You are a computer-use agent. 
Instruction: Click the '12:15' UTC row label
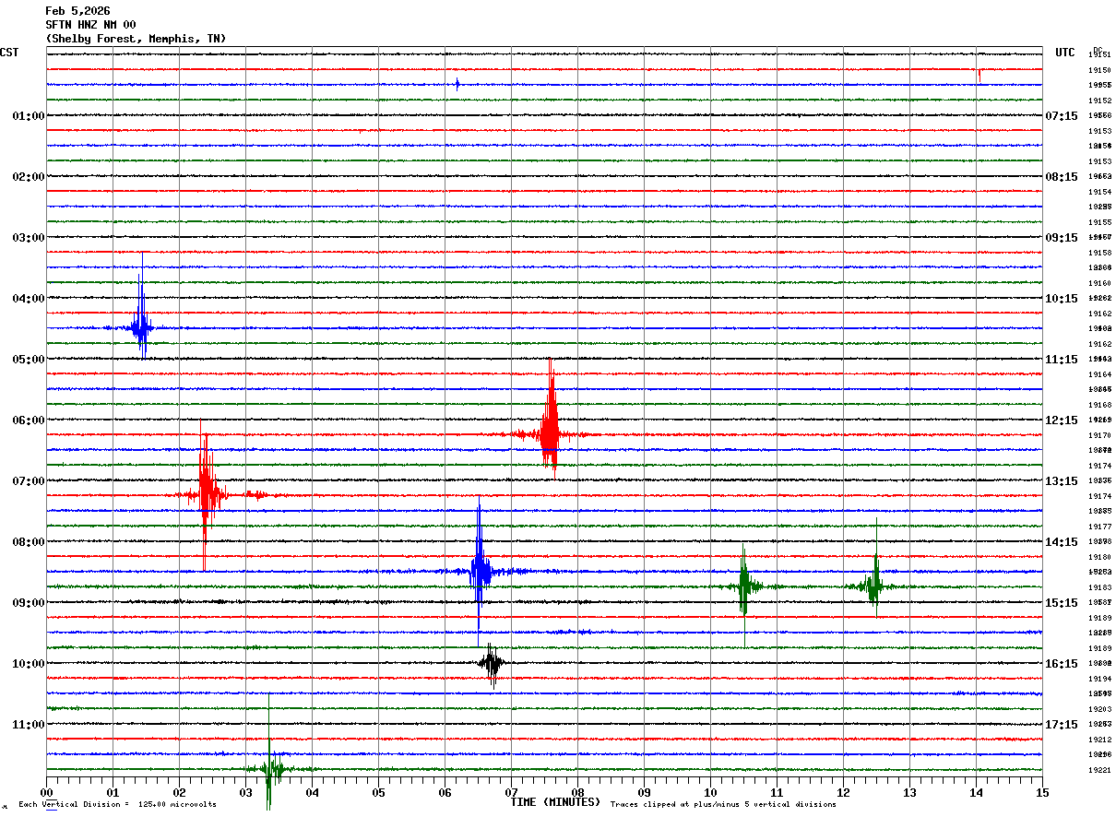pyautogui.click(x=1062, y=420)
